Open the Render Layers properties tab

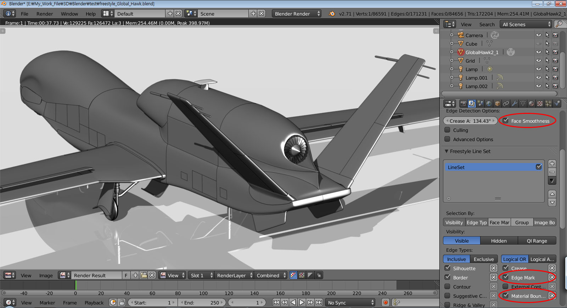point(472,104)
